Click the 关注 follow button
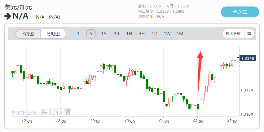 click(240, 12)
